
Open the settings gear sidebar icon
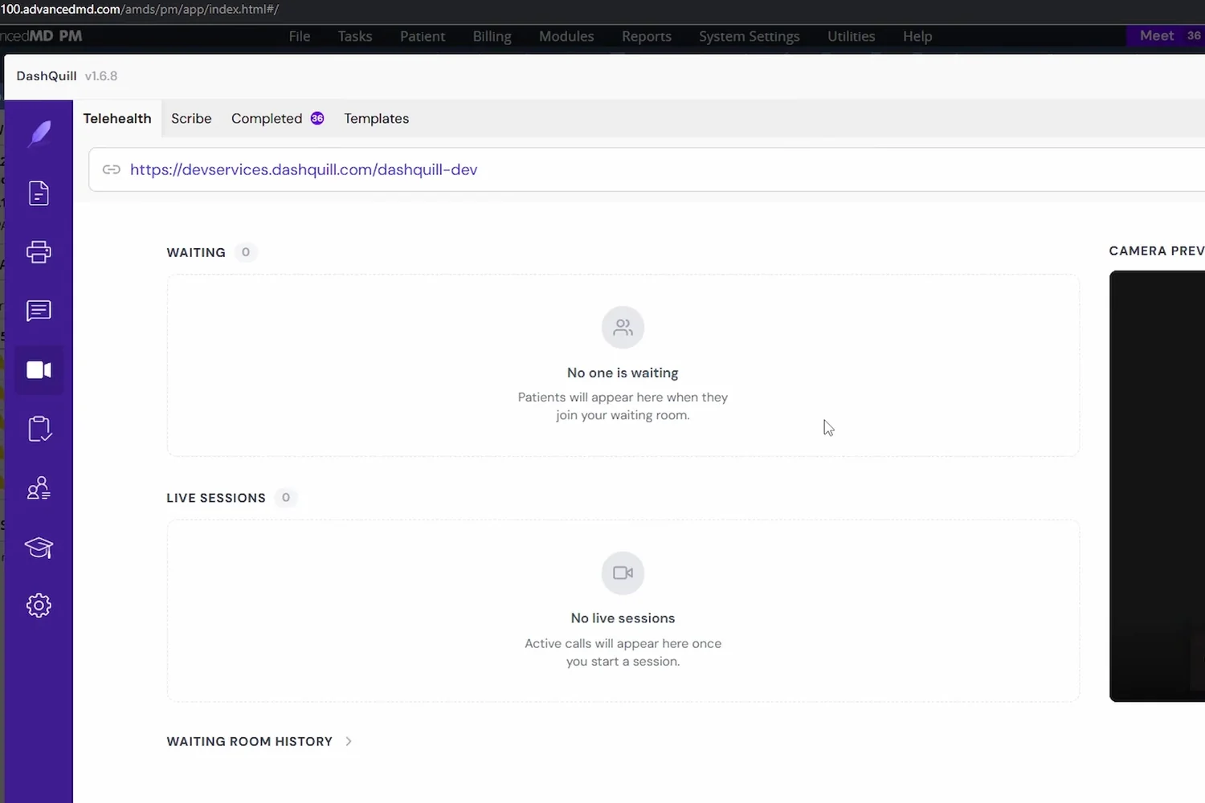(x=39, y=605)
